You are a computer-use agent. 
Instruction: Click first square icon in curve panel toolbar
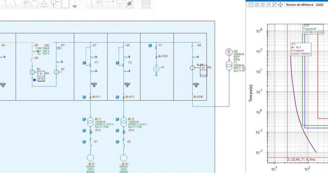coord(251,5)
